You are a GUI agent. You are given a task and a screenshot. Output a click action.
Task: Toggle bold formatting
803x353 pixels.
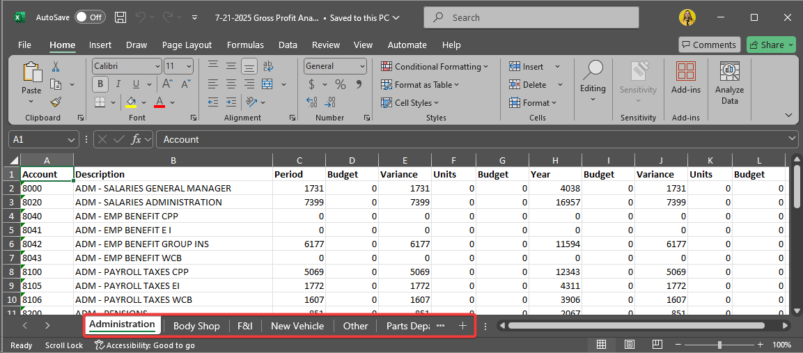click(x=100, y=84)
